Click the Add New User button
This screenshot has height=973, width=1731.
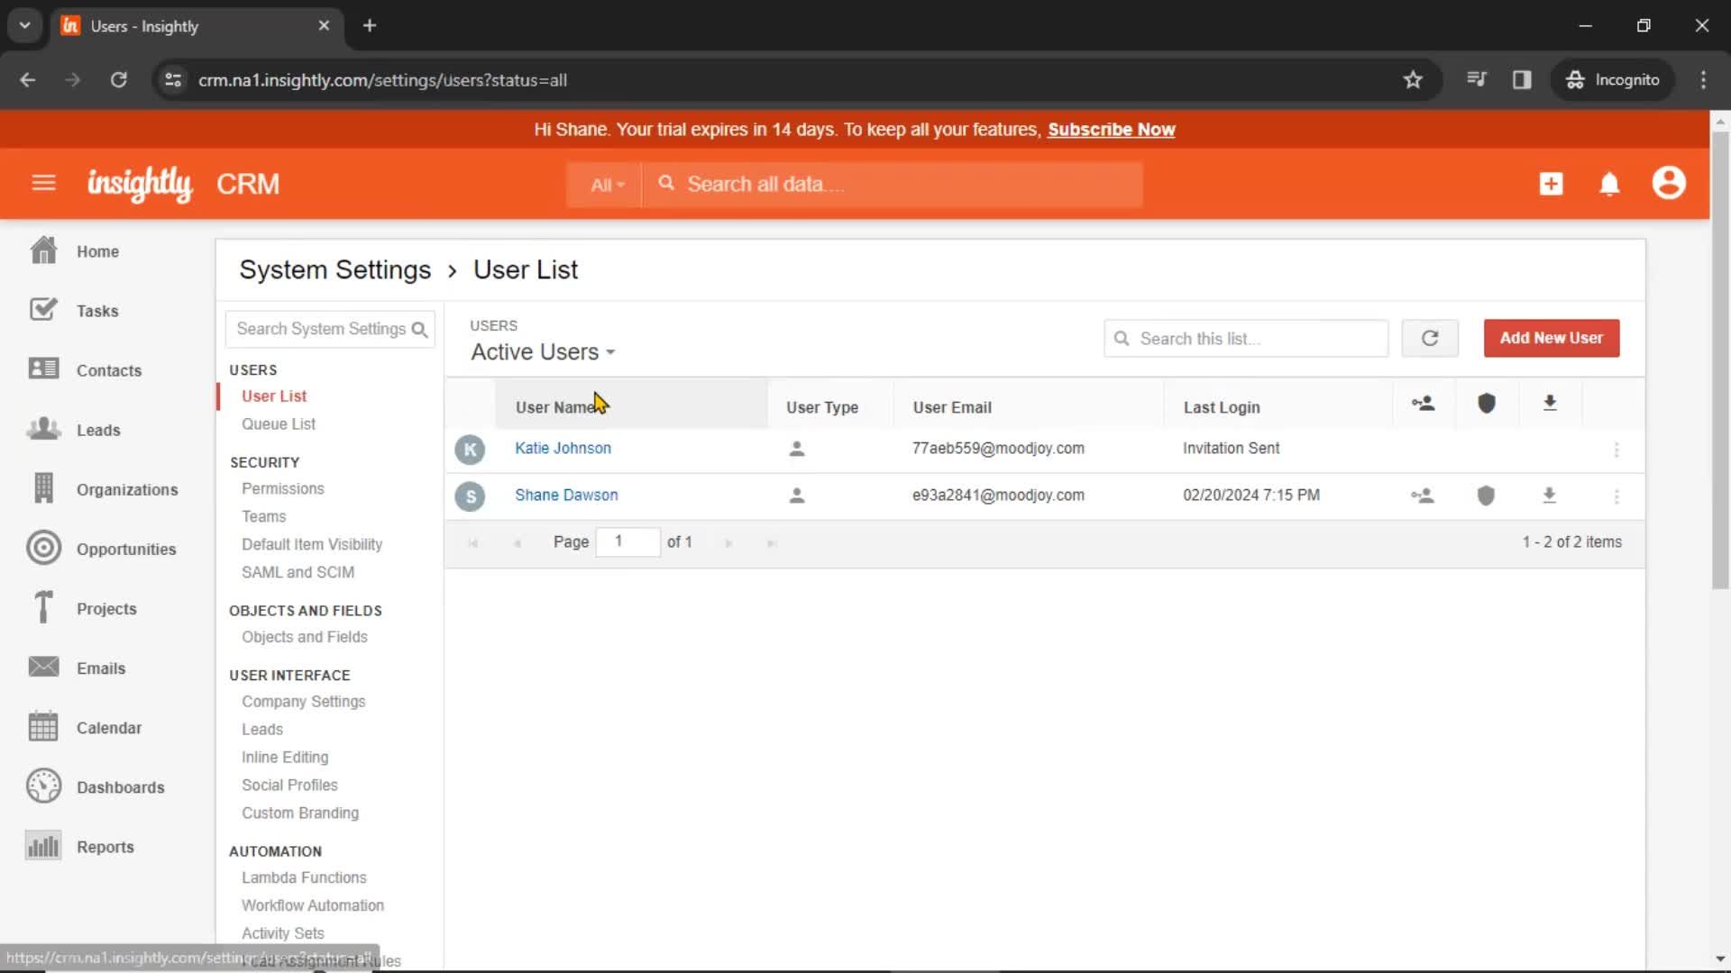pyautogui.click(x=1551, y=338)
